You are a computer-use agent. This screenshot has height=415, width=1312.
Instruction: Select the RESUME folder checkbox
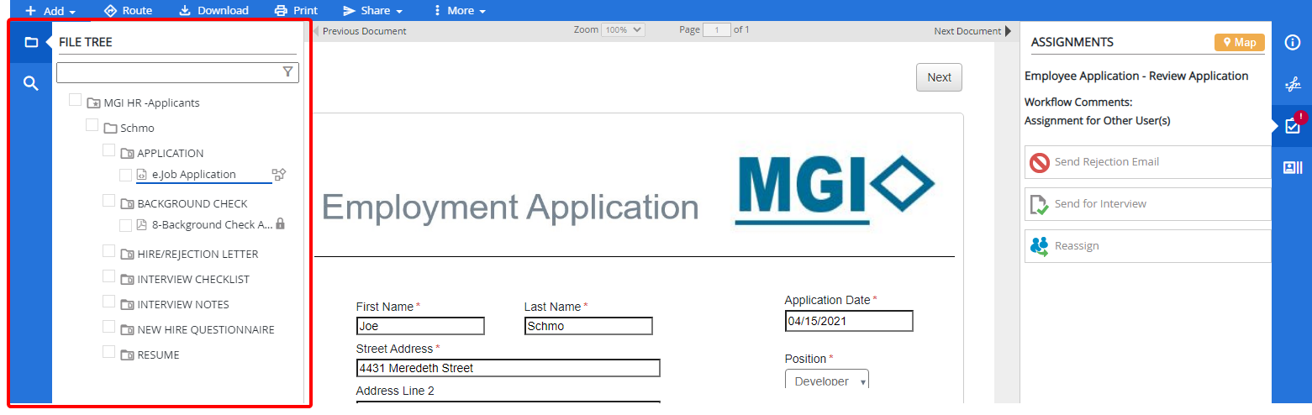tap(109, 352)
